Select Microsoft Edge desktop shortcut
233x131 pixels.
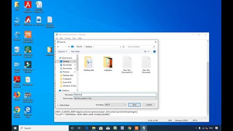(x=28, y=112)
